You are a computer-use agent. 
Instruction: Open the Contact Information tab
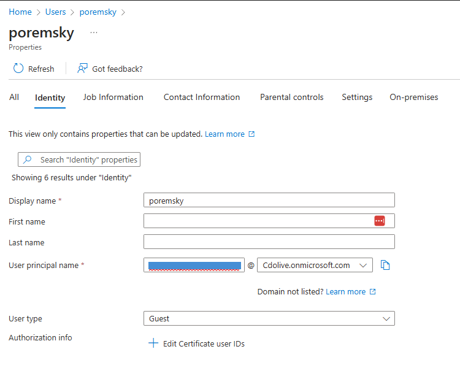(202, 97)
